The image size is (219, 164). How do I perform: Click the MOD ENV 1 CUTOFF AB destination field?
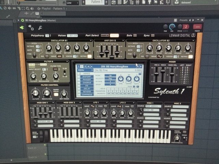45,121
